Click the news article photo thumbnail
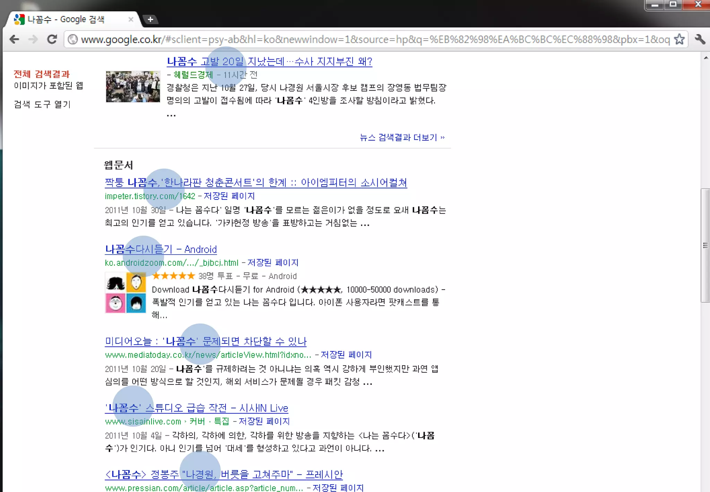 (x=133, y=87)
